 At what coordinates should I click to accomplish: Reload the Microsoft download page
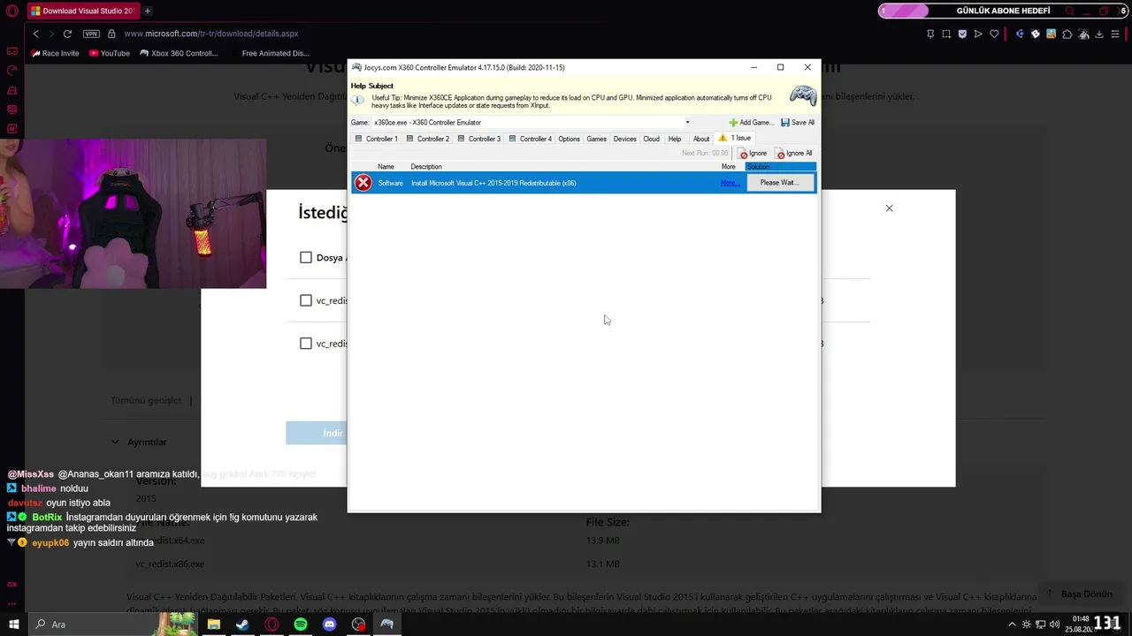tap(67, 34)
